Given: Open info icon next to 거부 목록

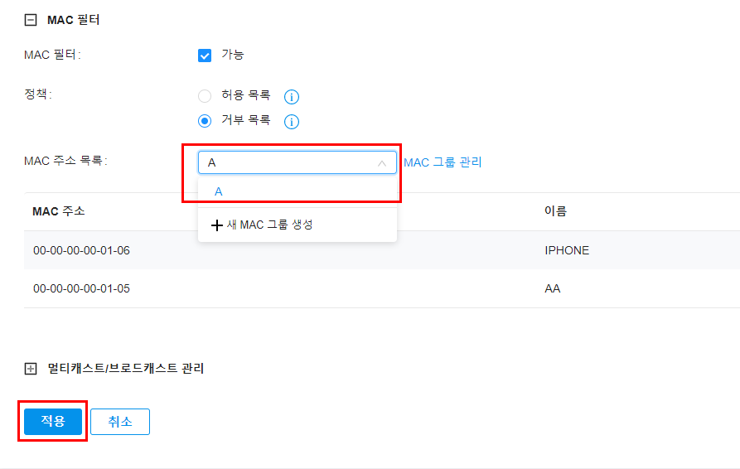Looking at the screenshot, I should pos(291,122).
